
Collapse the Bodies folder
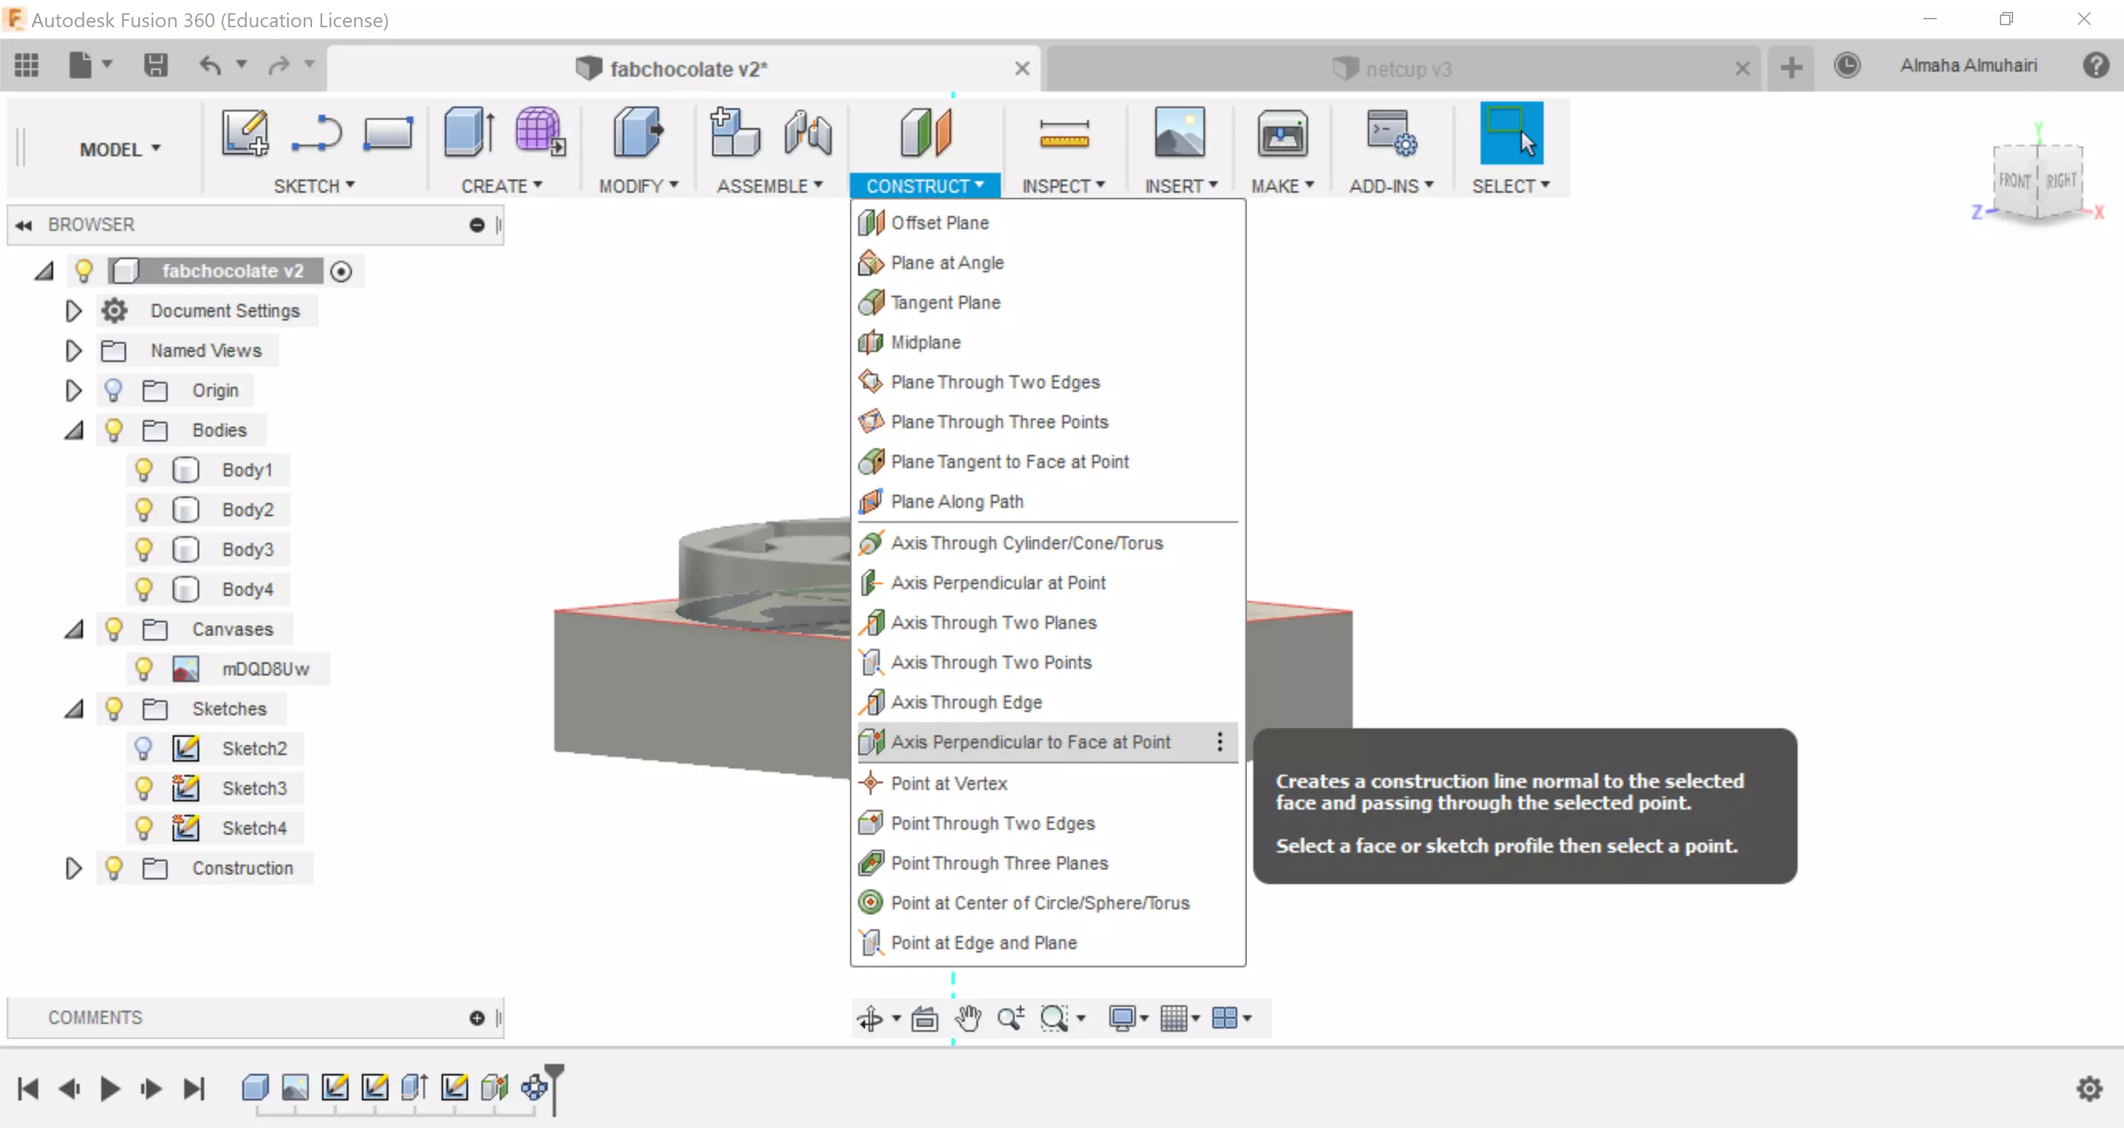click(74, 430)
